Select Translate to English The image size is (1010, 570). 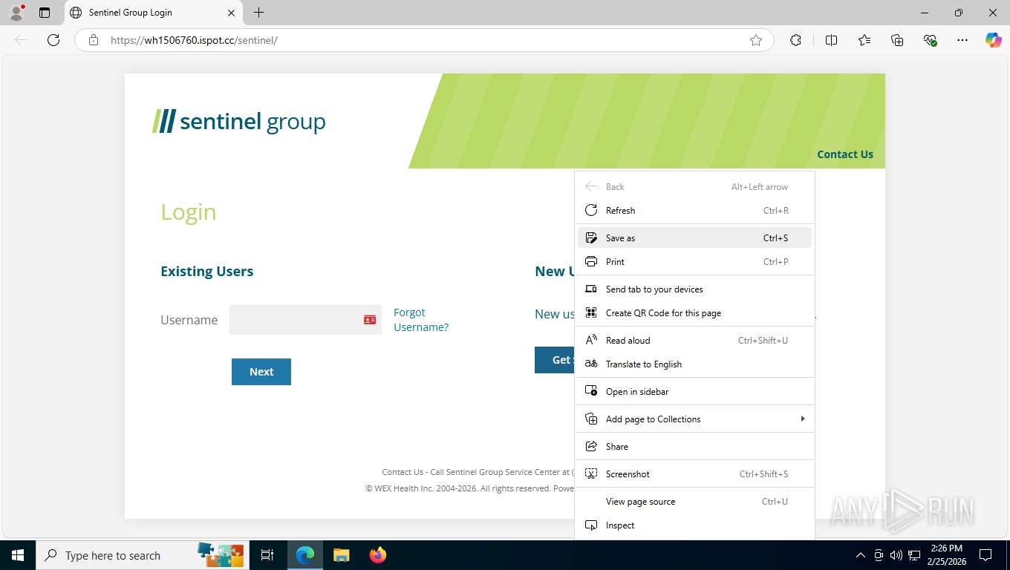click(x=694, y=364)
